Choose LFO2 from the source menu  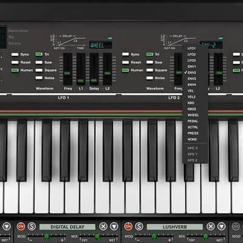196,54
